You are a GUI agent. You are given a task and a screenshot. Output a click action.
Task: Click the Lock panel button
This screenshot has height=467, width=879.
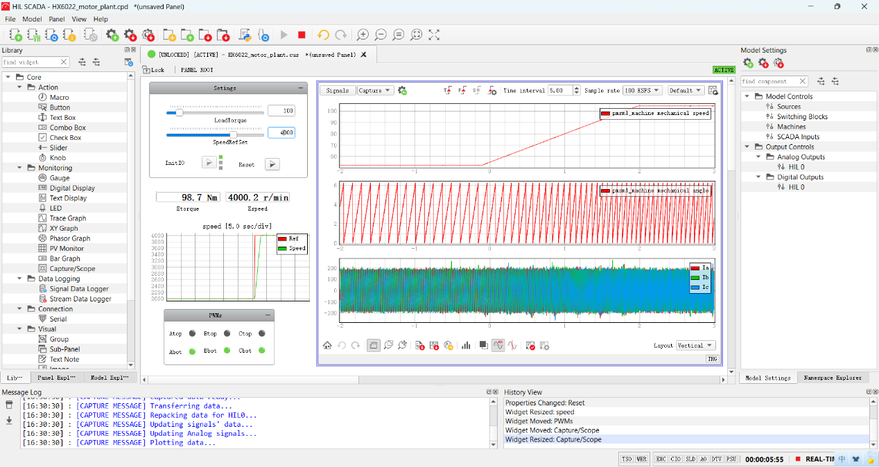[153, 70]
